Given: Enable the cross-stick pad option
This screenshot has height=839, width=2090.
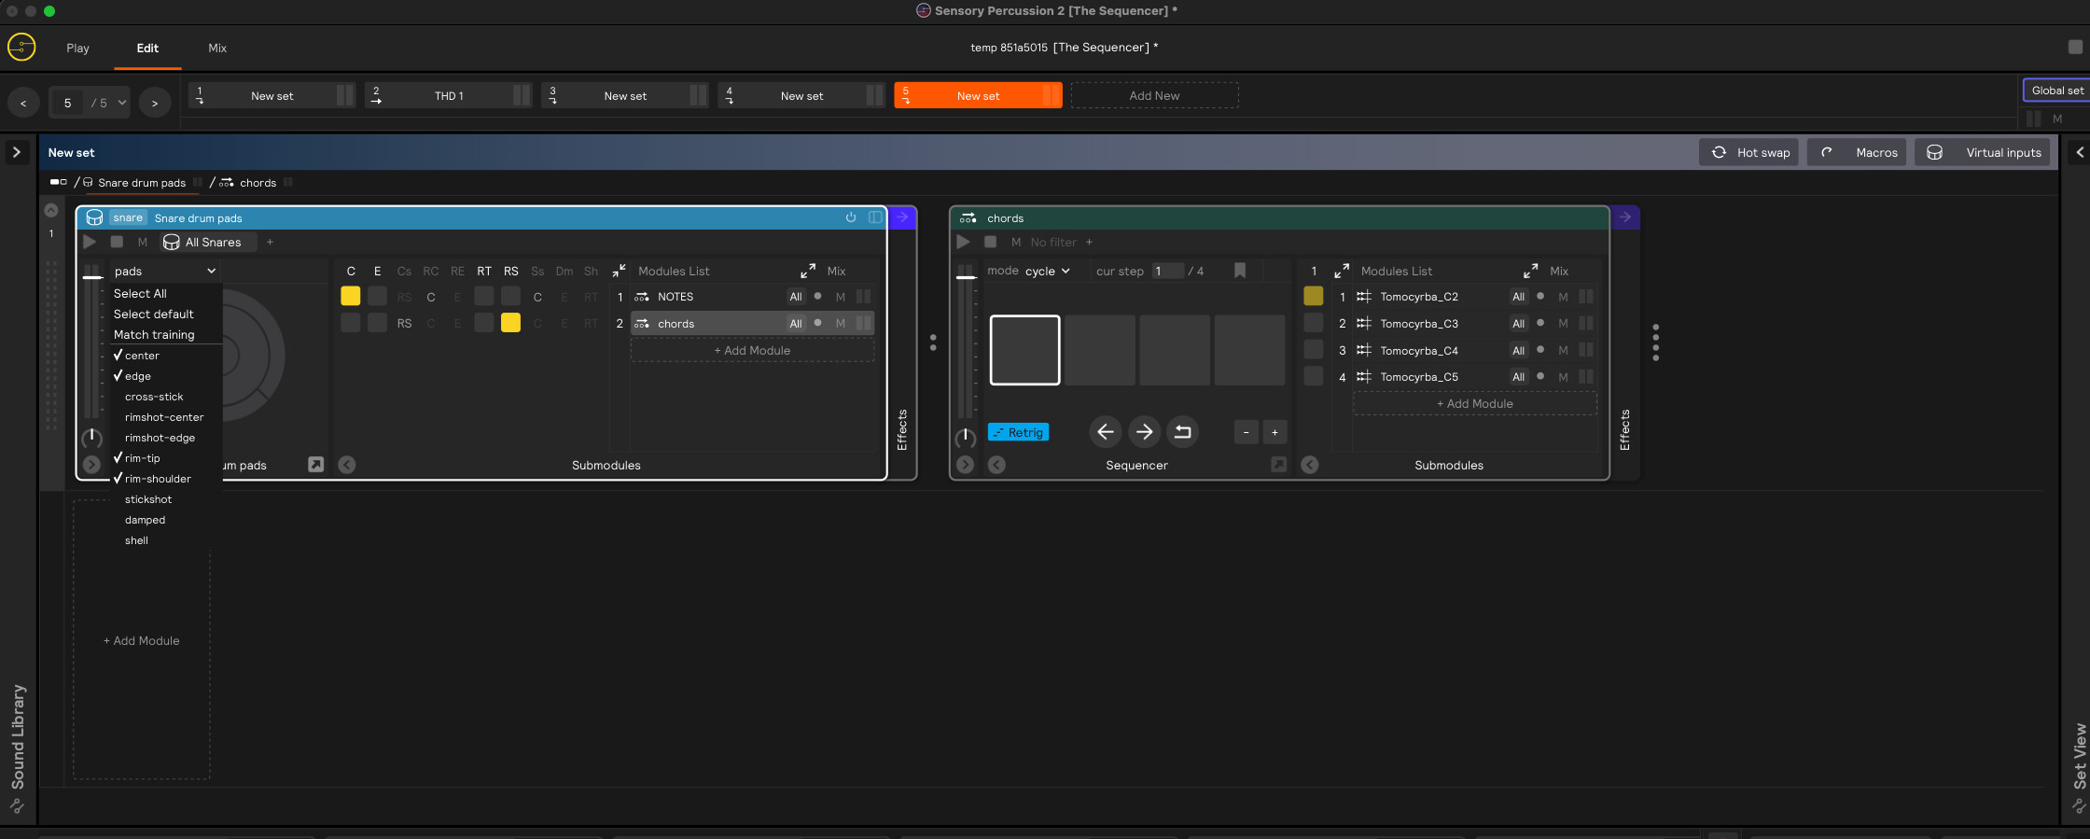Looking at the screenshot, I should (x=154, y=397).
